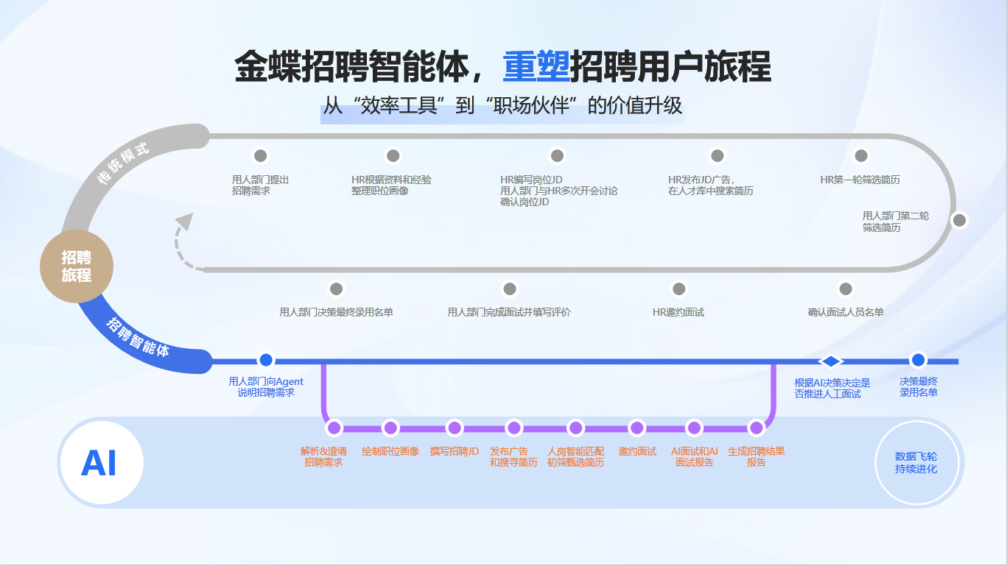Click the gray dot beside 用人部门第二轮筛选简历
Viewport: 1007px width, 566px height.
959,220
